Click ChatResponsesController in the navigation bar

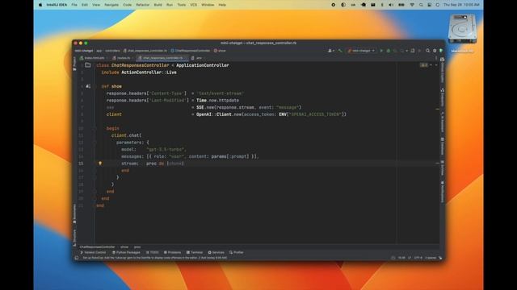[x=191, y=51]
